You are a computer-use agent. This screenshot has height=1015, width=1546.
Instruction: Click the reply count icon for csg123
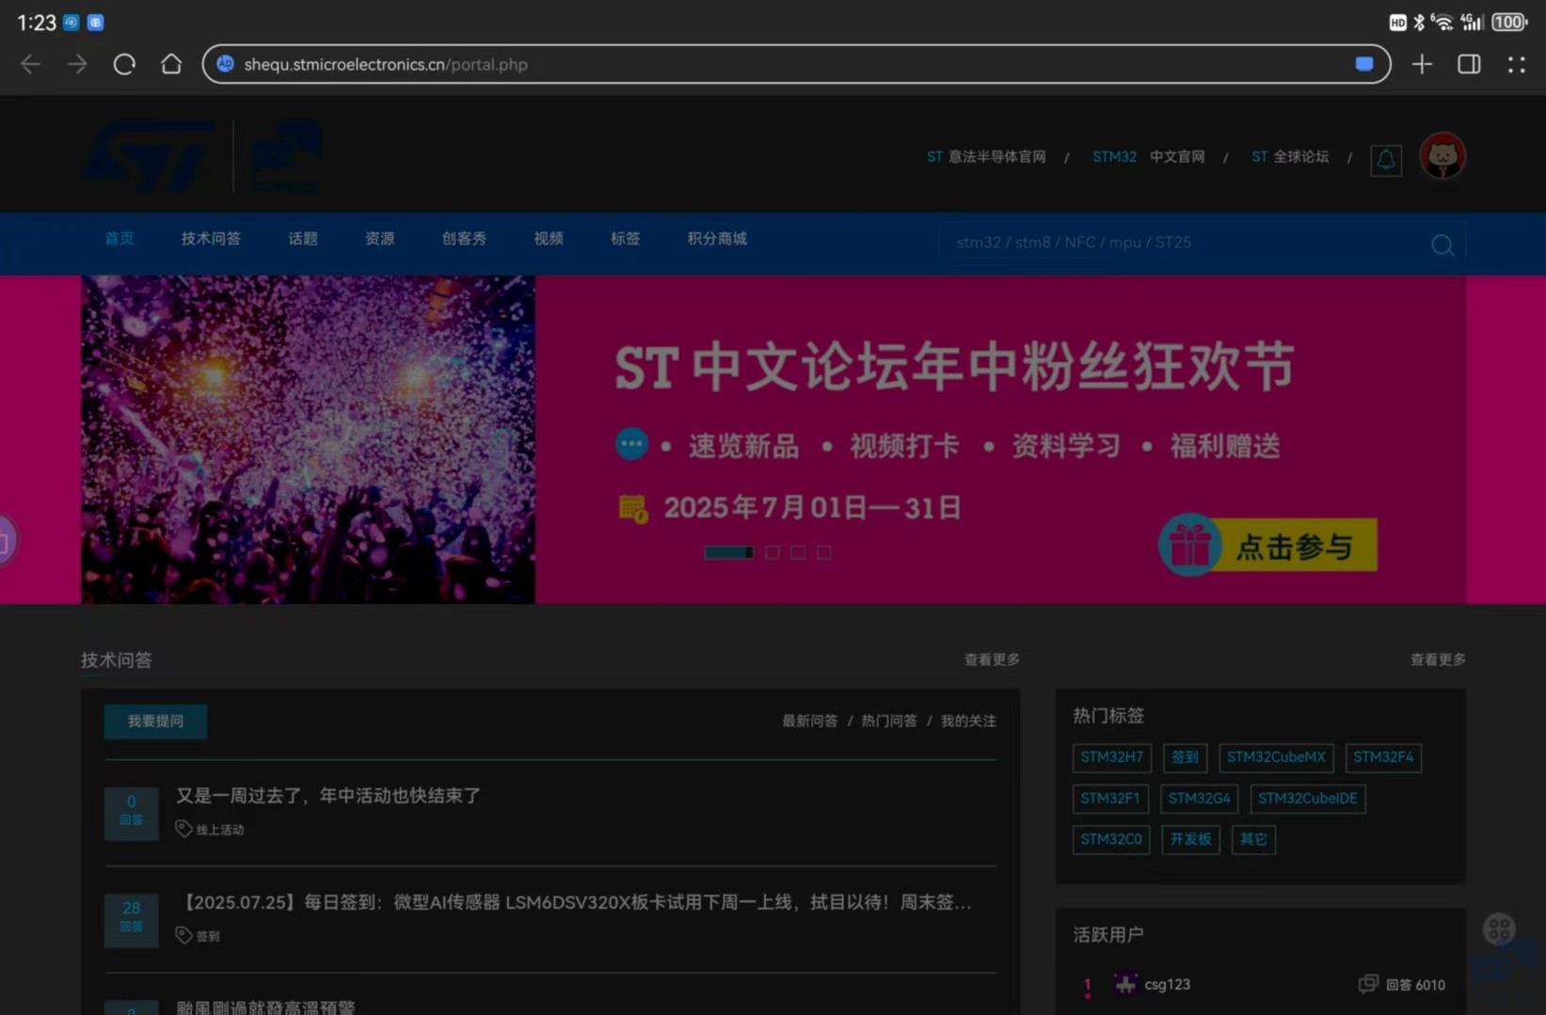point(1368,984)
